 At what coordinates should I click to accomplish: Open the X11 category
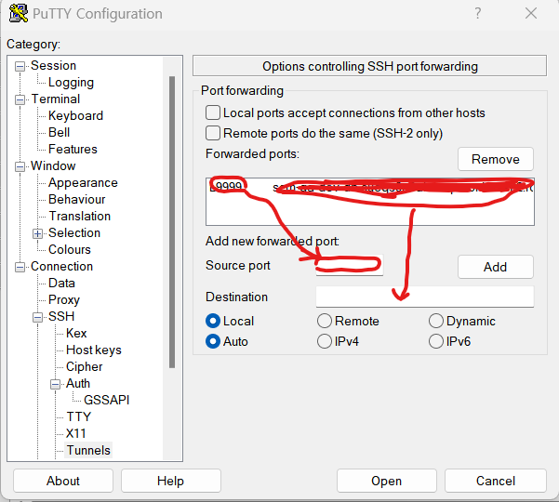[76, 433]
